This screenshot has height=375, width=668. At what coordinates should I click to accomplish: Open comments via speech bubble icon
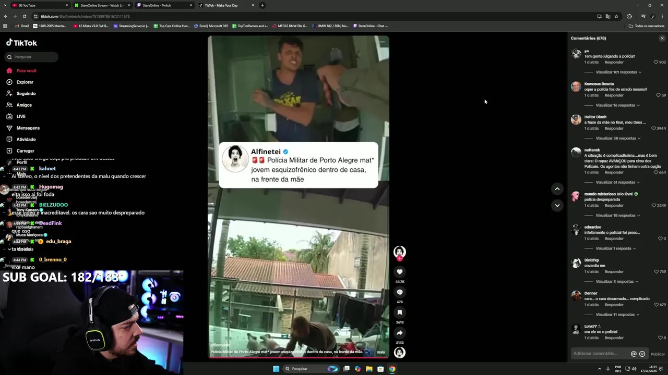(400, 292)
